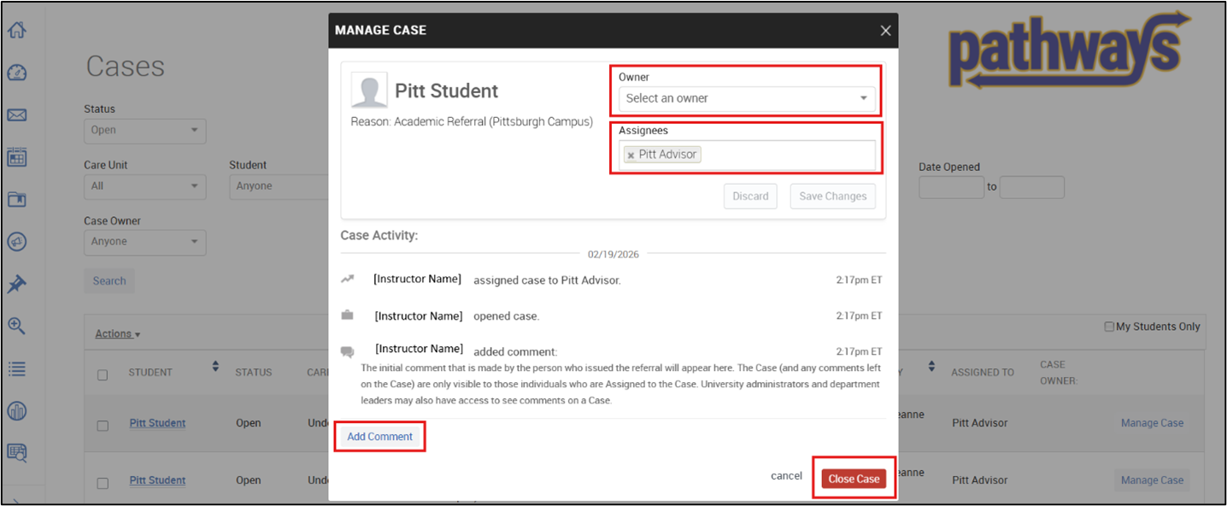Click the Assigned To column header
1227x506 pixels.
pos(983,373)
